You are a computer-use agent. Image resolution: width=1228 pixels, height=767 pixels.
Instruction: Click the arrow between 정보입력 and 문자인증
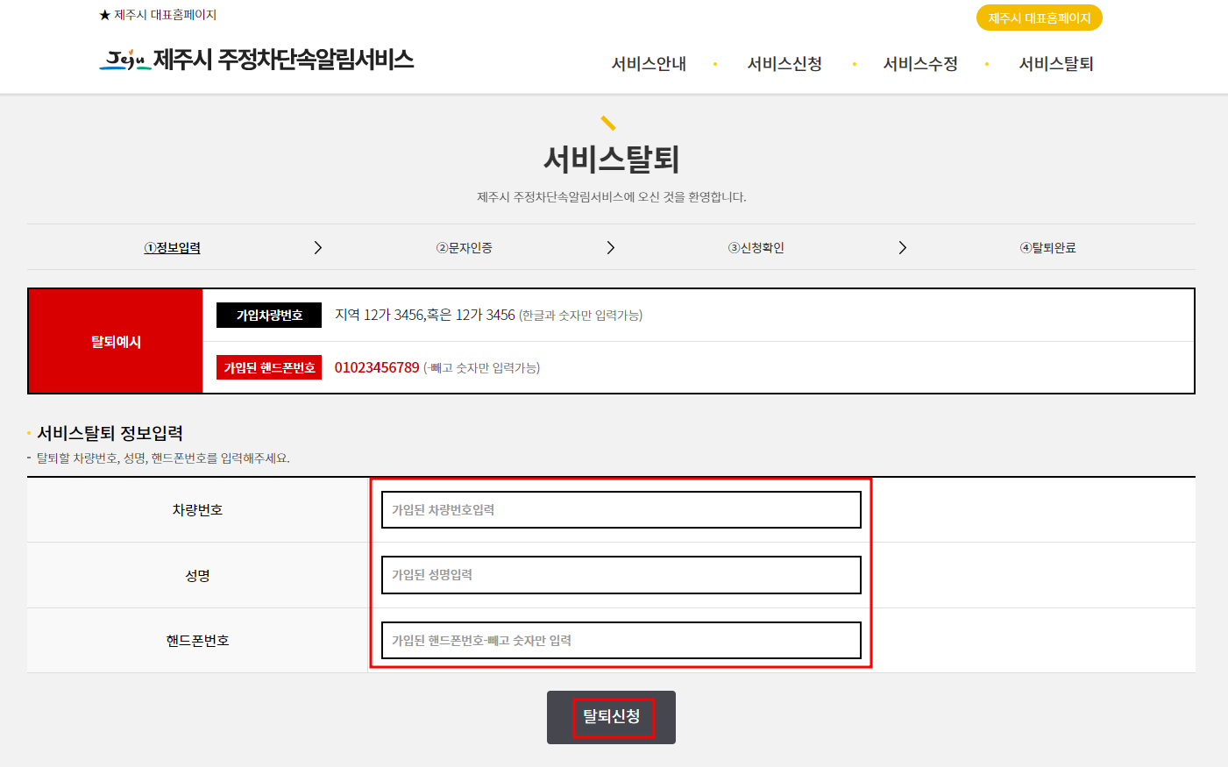pos(318,247)
